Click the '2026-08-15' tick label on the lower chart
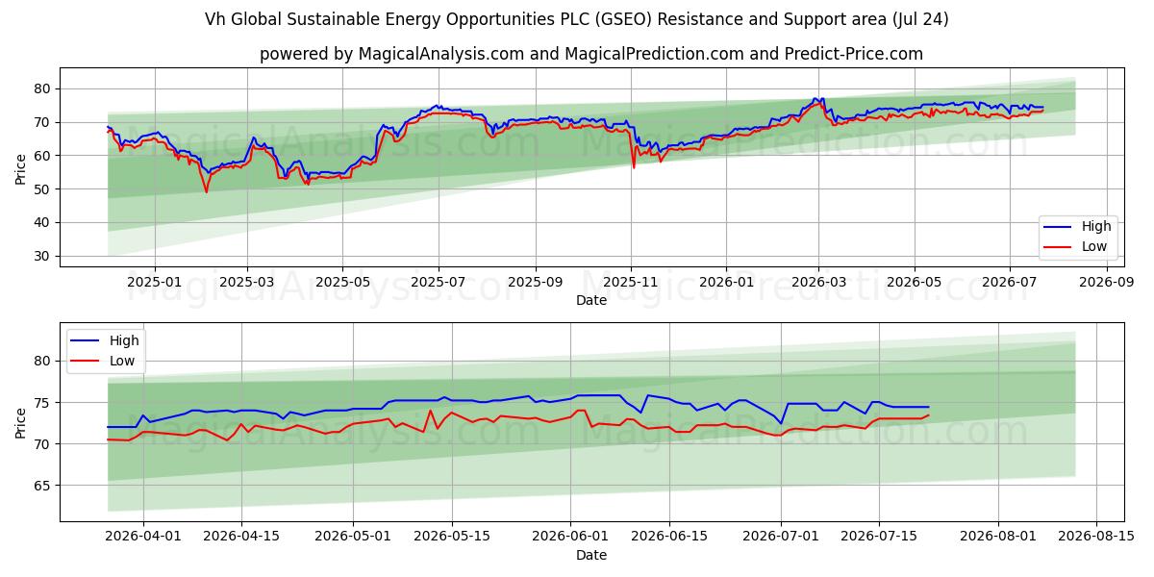The height and width of the screenshot is (577, 1154). 1097,536
